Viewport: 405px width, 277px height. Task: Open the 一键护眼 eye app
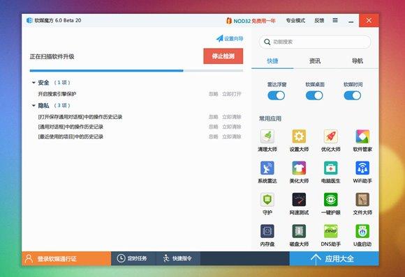pos(330,200)
